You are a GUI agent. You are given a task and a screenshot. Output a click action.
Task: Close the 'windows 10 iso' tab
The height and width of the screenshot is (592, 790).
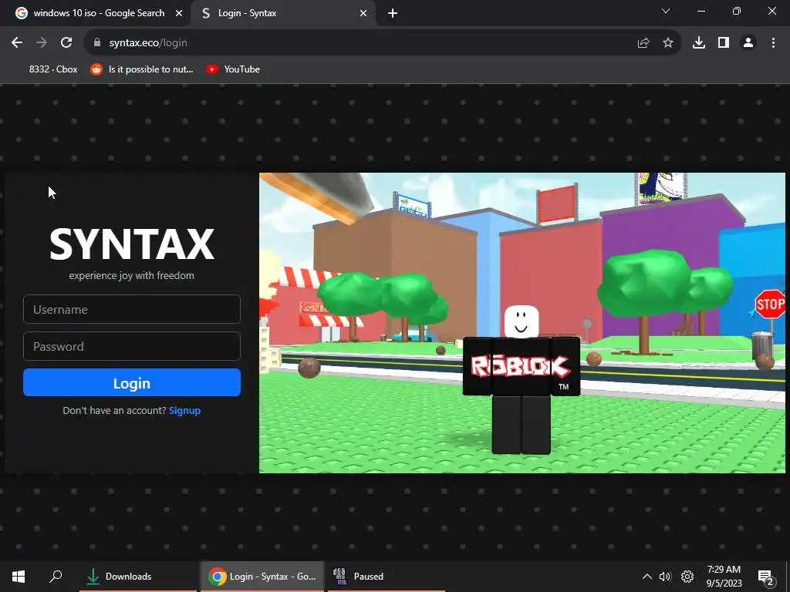click(179, 14)
